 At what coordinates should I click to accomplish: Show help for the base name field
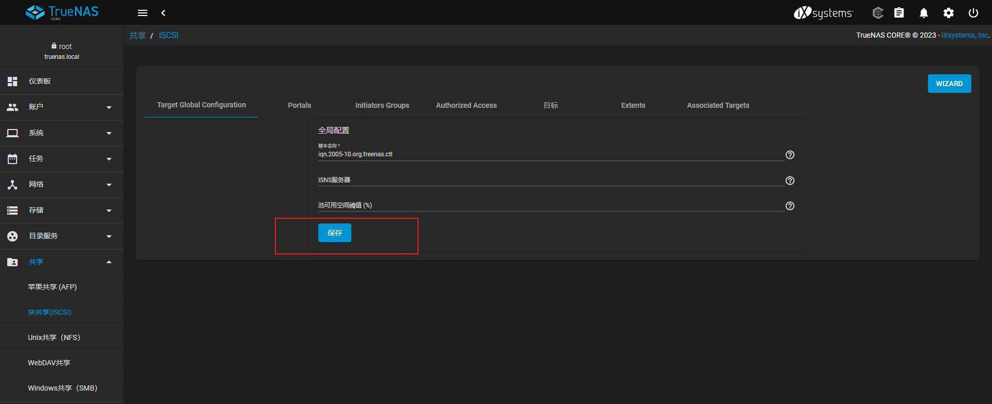(790, 155)
